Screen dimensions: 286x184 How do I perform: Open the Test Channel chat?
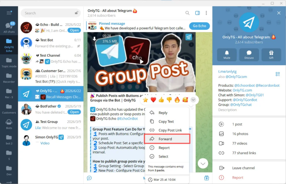pyautogui.click(x=51, y=58)
